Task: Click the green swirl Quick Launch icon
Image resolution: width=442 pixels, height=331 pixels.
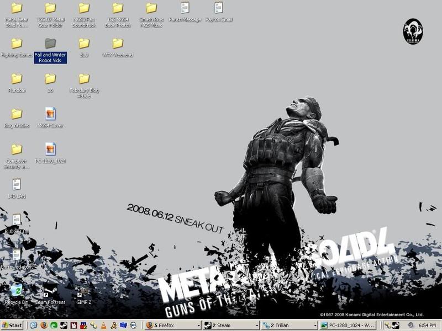Action: pos(54,325)
